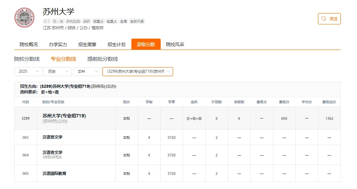This screenshot has width=357, height=189.
Task: Click the 1362 lowest rank cell
Action: click(329, 118)
